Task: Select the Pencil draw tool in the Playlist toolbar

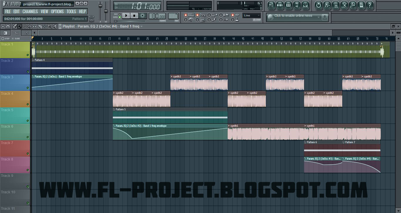Action: 15,26
